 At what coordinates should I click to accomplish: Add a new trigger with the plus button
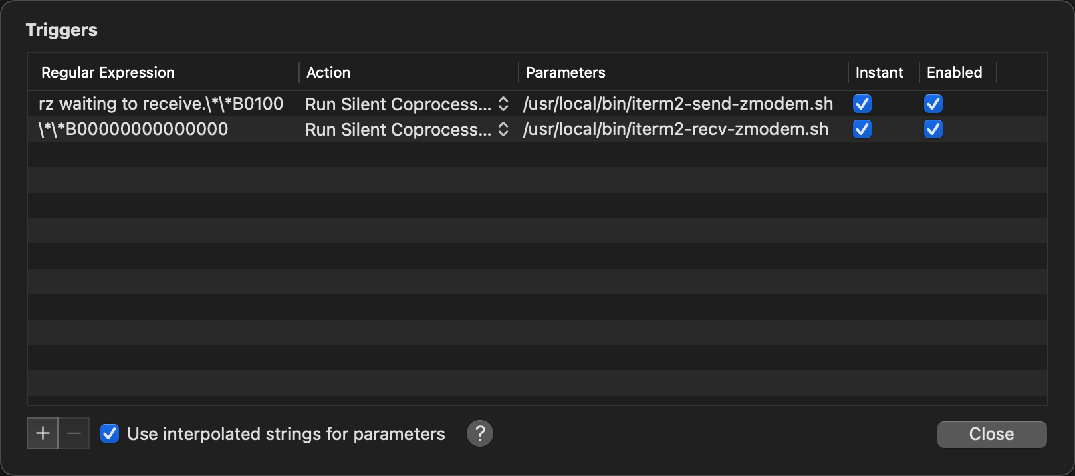(x=42, y=433)
